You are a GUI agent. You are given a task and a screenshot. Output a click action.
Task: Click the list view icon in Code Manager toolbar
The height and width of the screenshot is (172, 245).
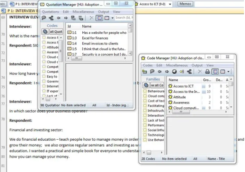(x=223, y=72)
